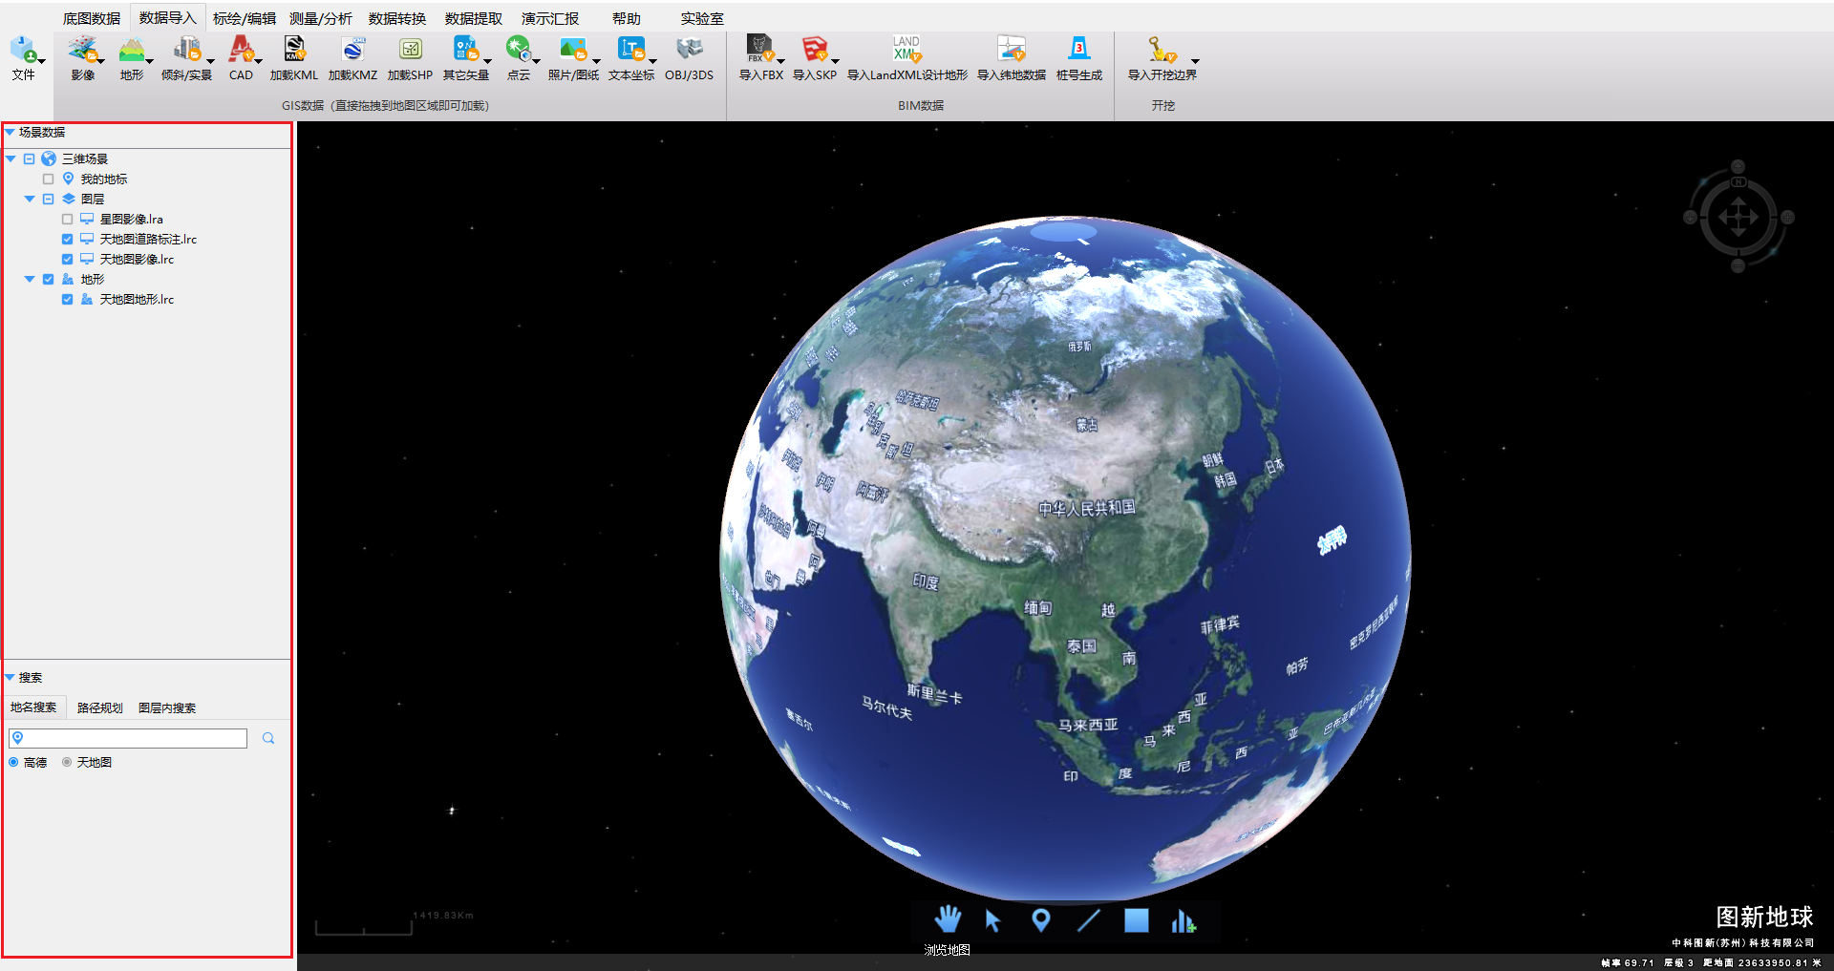Collapse the 地形 tree node
Screen dimensions: 1834x971
[x=30, y=280]
